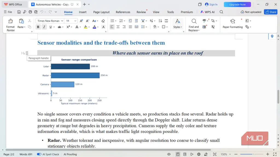Click the zoom in plus button

(268, 154)
